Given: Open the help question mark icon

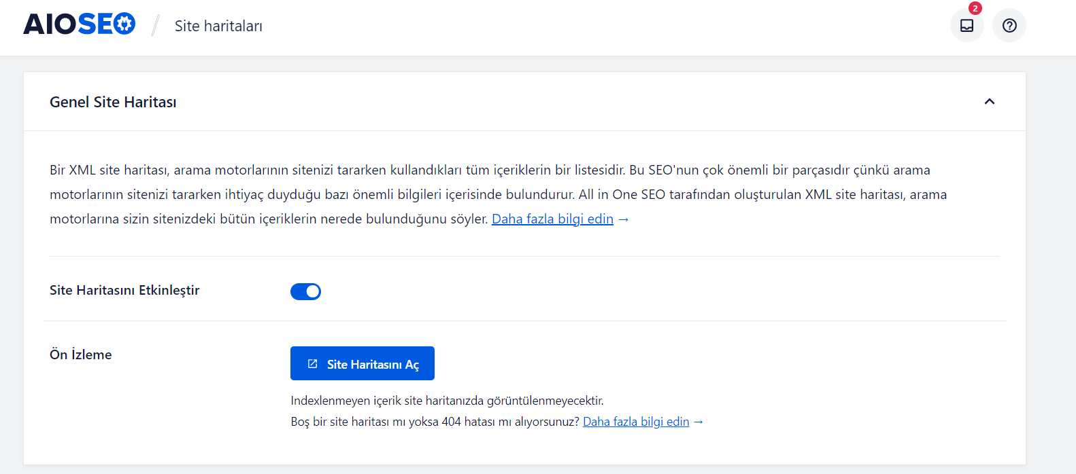Looking at the screenshot, I should (x=1009, y=26).
